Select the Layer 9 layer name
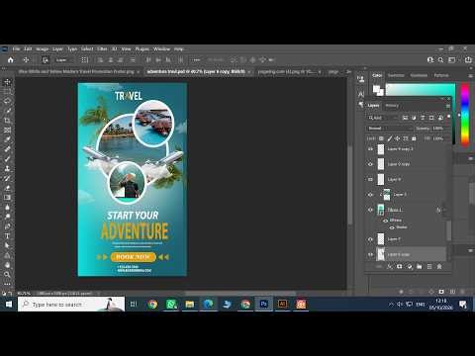The image size is (475, 356). click(x=394, y=179)
